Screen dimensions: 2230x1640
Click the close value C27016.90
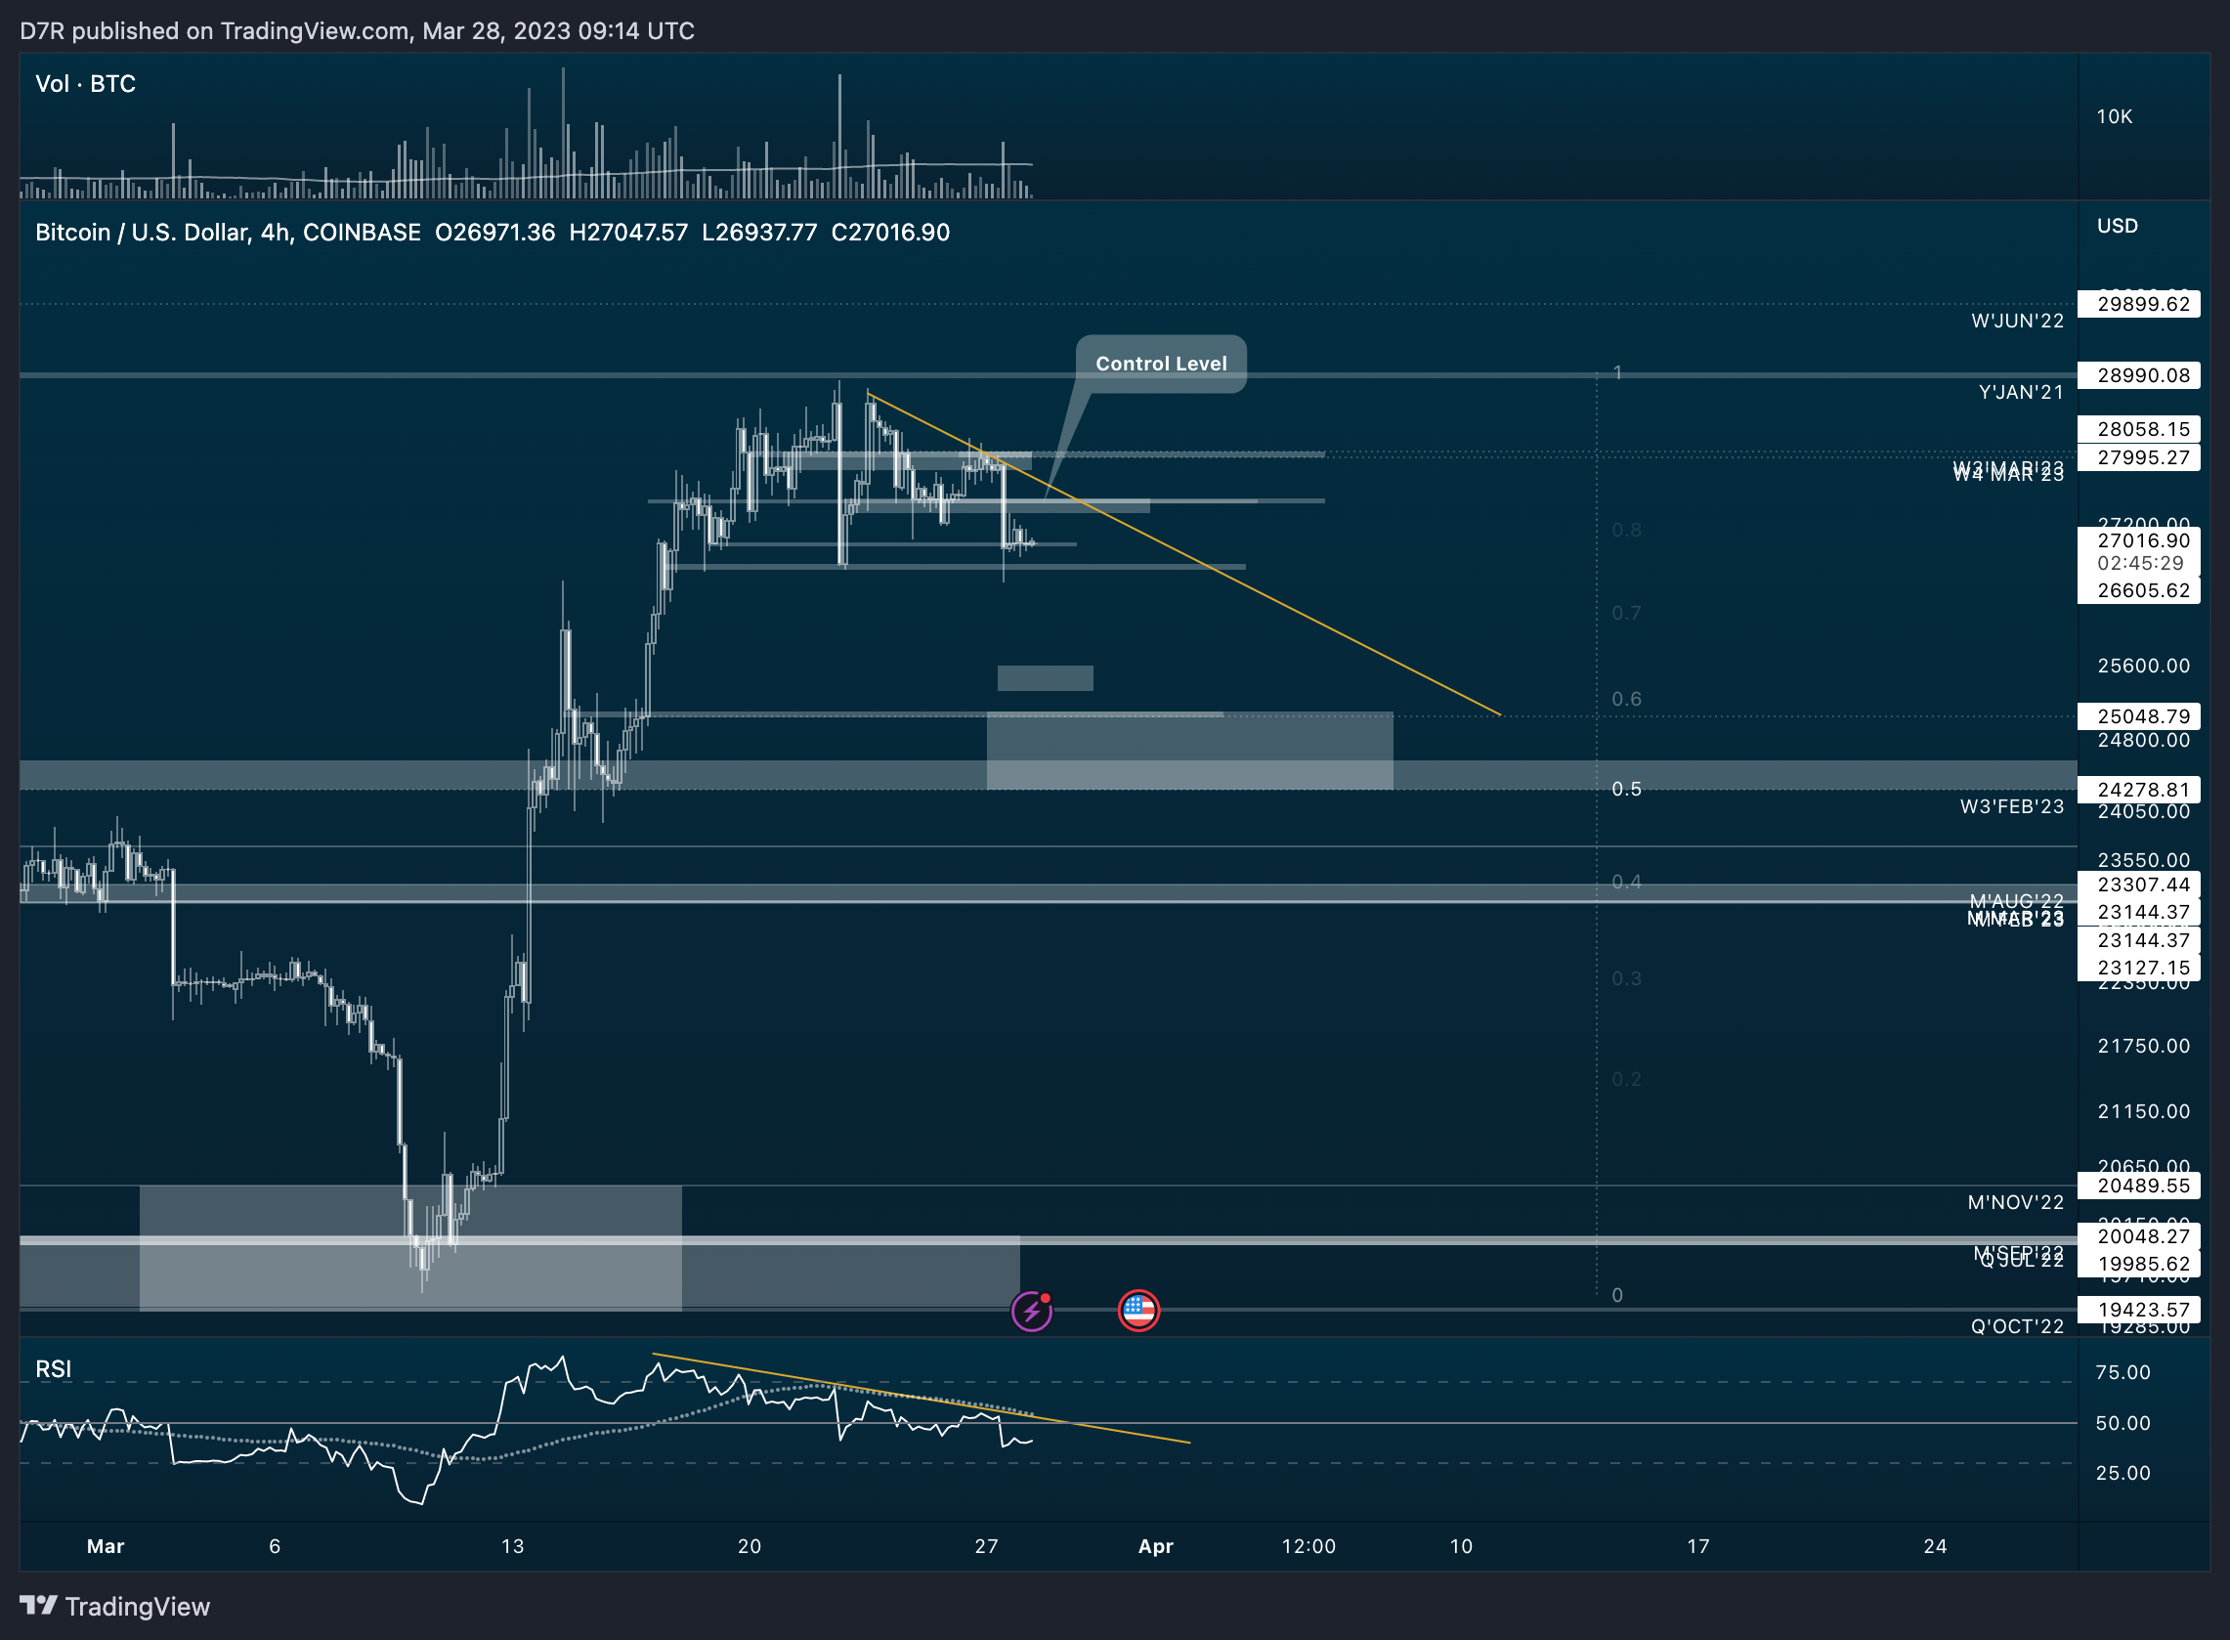coord(890,233)
